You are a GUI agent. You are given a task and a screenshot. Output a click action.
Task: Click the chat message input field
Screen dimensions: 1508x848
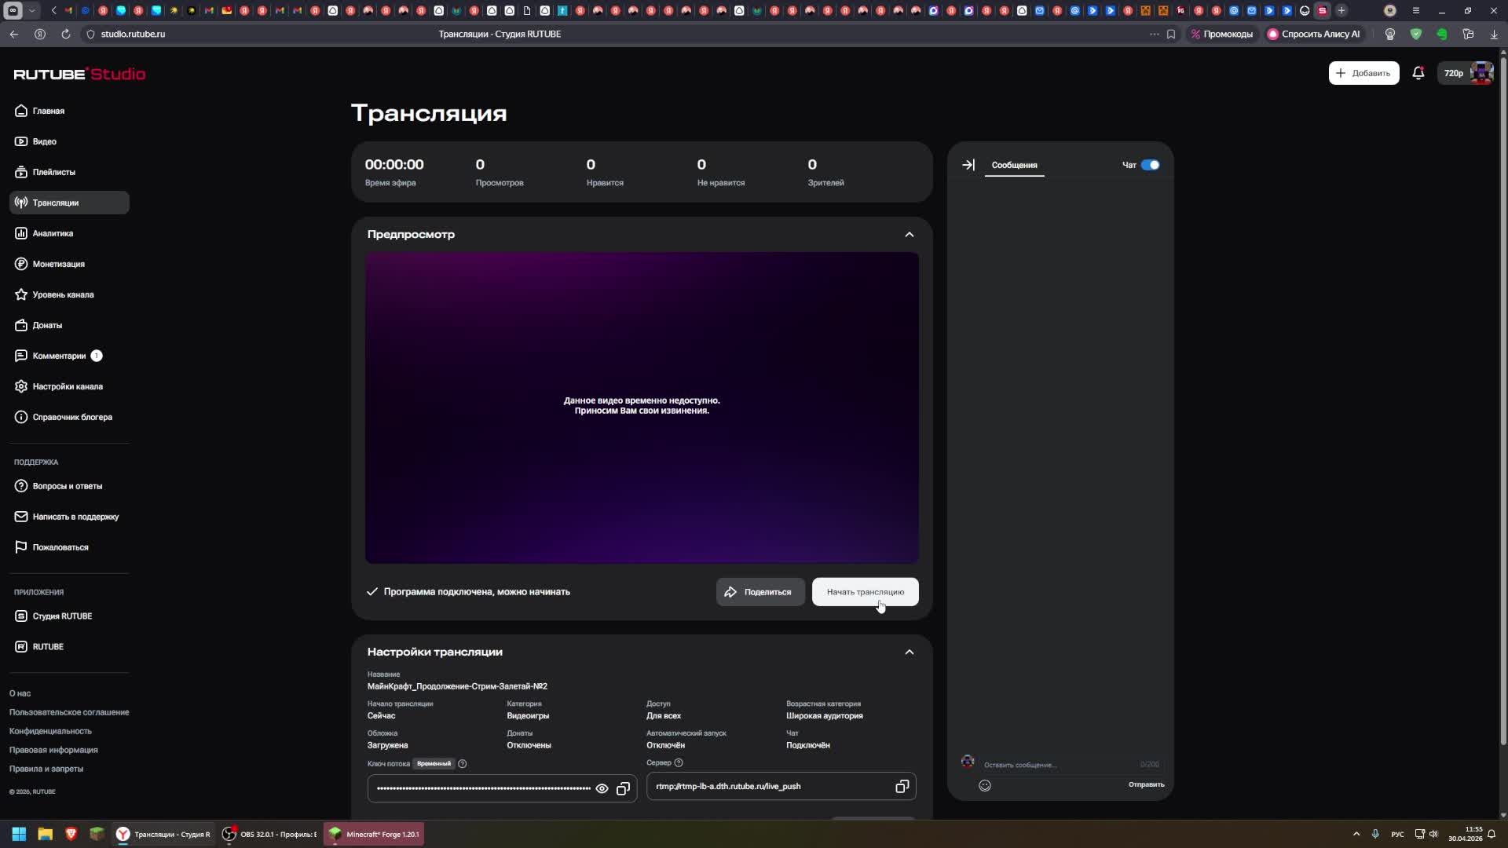pyautogui.click(x=1052, y=765)
